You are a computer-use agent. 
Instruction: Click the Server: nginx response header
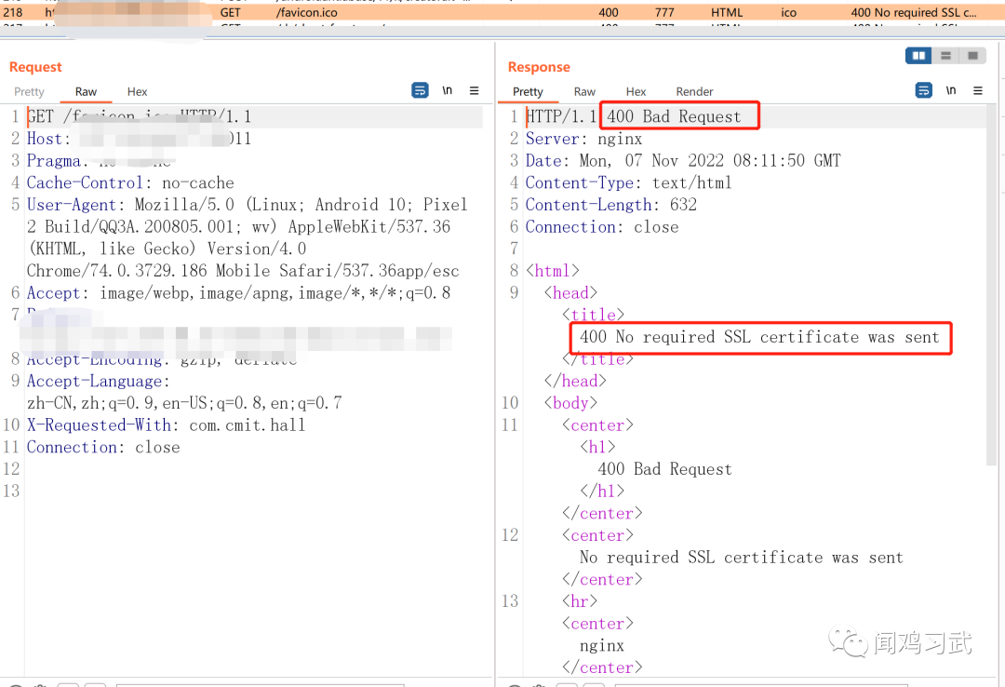click(x=583, y=139)
